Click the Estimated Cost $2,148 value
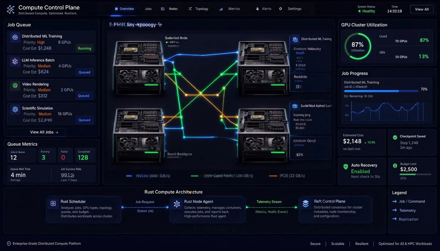The image size is (440, 251). pos(352,141)
